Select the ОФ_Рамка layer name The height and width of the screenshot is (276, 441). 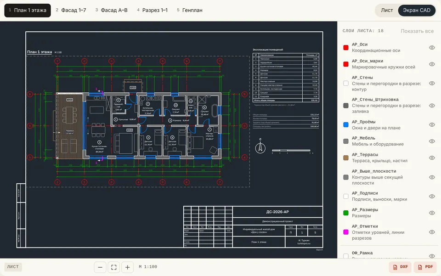(x=362, y=253)
